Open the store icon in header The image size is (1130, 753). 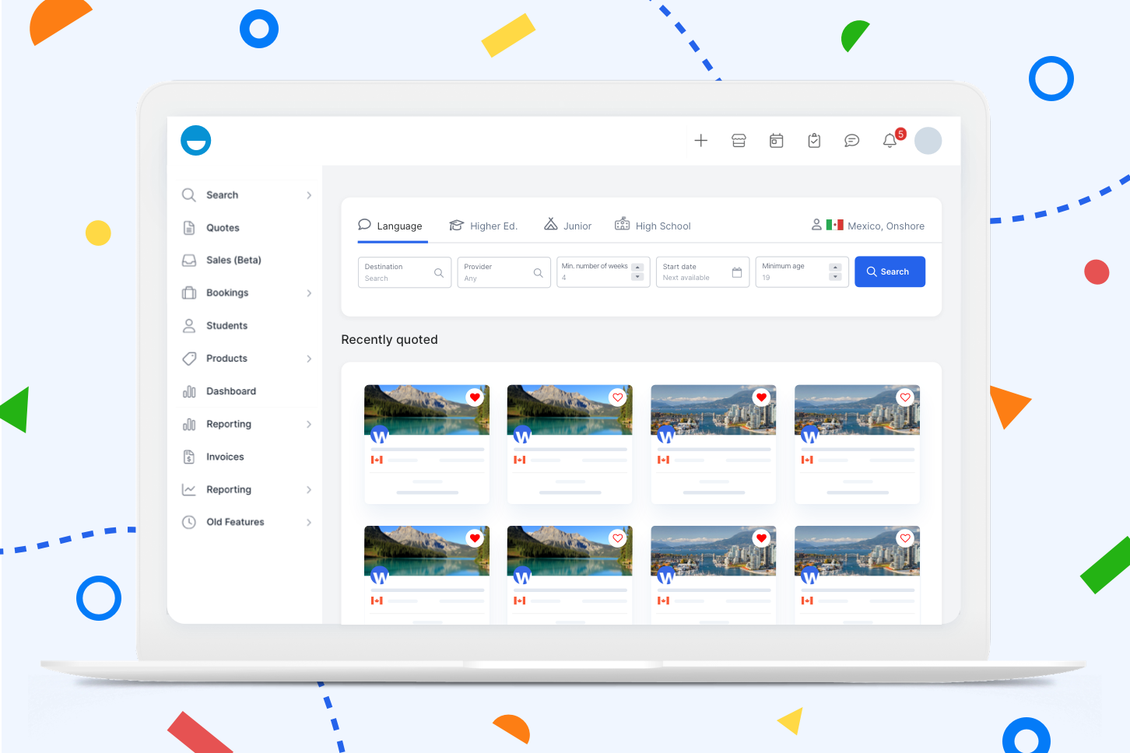(x=739, y=141)
